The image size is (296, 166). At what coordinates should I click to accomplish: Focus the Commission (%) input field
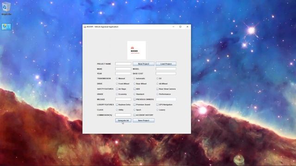(x=123, y=115)
